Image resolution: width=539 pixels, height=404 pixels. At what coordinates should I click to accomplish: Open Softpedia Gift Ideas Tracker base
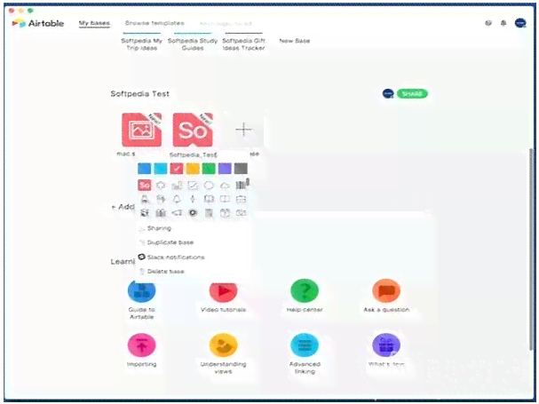(243, 44)
